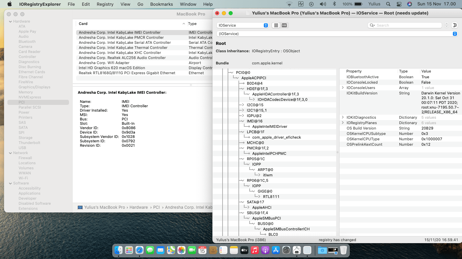462x259 pixels.
Task: Open Spotlight search in menu bar
Action: click(388, 4)
